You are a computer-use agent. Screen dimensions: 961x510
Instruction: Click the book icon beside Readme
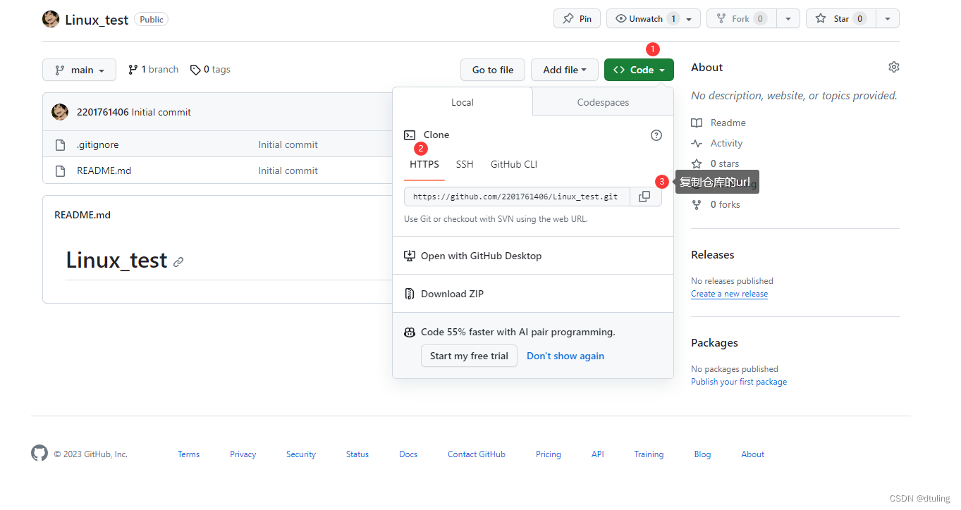[697, 123]
